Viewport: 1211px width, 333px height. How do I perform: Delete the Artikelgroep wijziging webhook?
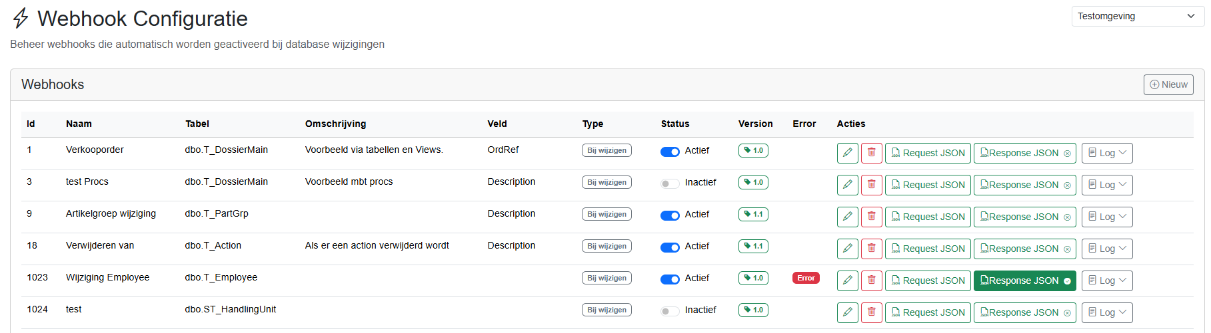click(x=871, y=217)
